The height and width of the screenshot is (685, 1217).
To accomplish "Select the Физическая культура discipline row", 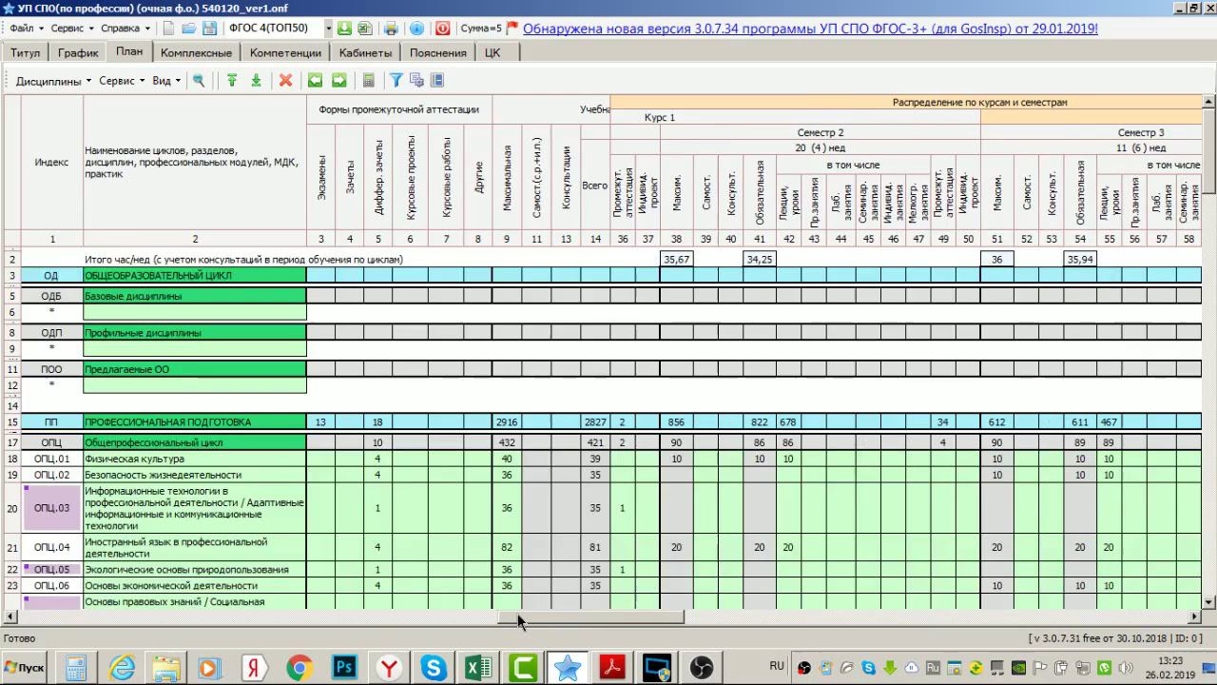I will [x=195, y=459].
